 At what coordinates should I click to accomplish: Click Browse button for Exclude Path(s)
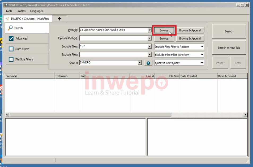pyautogui.click(x=164, y=38)
